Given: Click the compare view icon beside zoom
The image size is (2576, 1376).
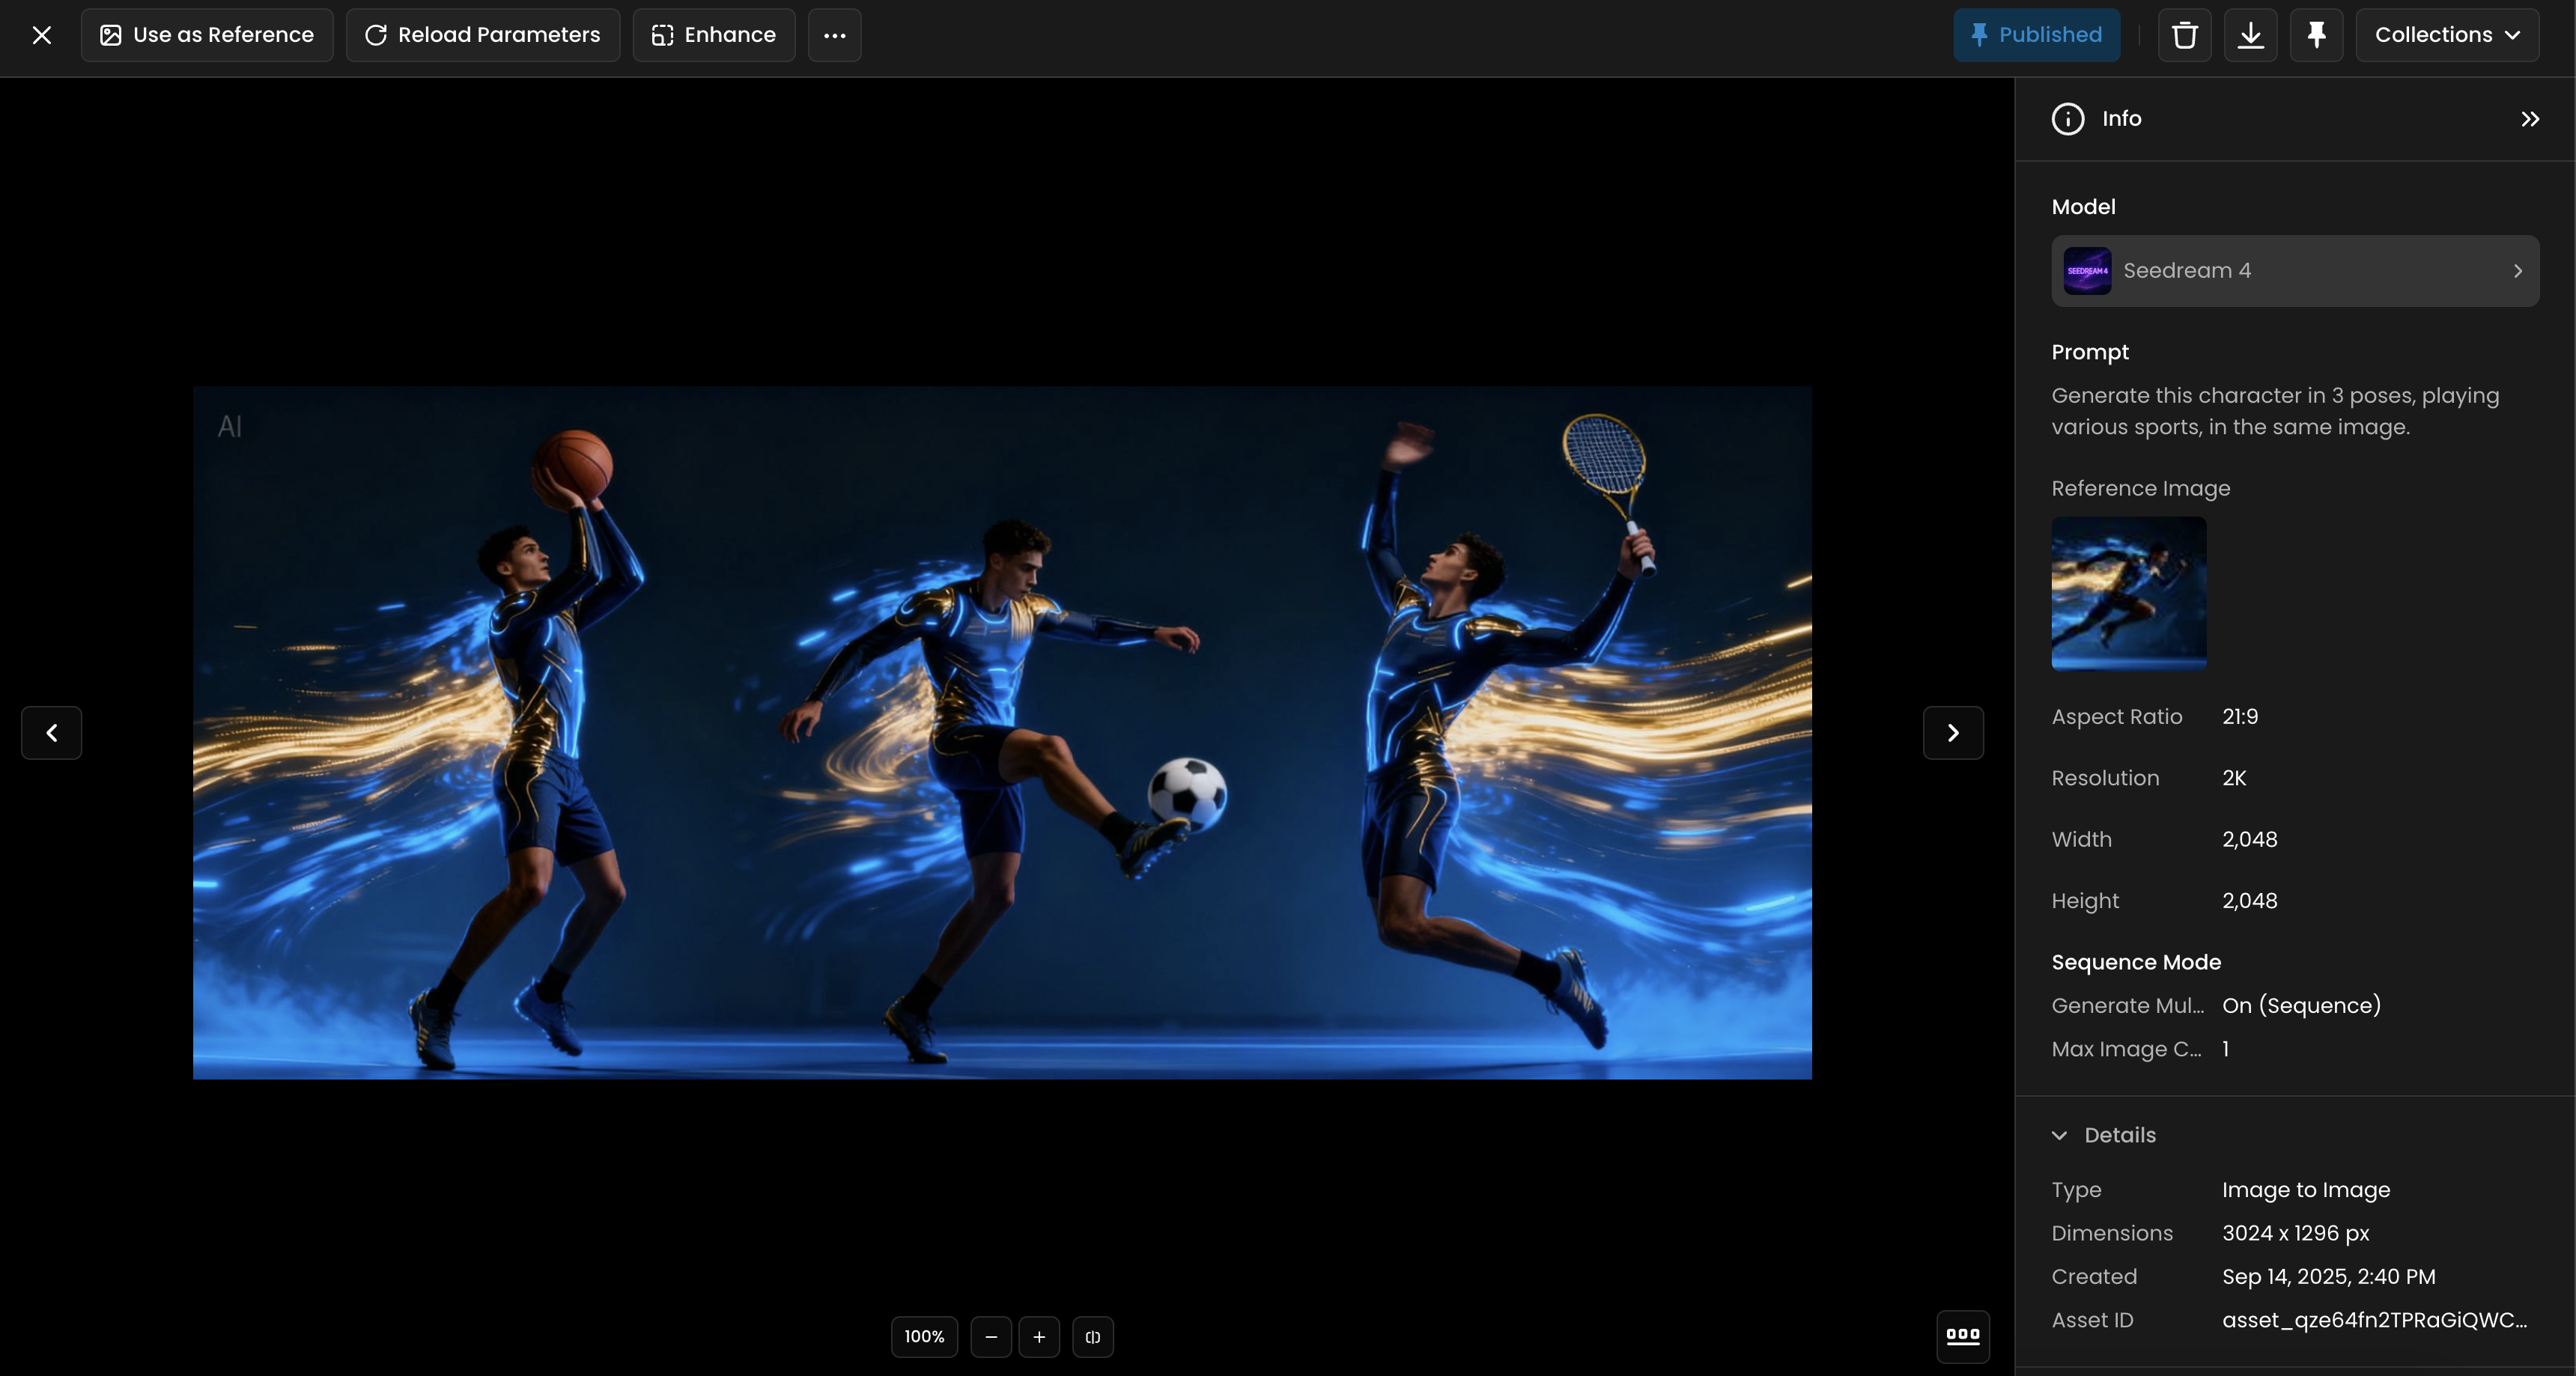Looking at the screenshot, I should (1092, 1337).
